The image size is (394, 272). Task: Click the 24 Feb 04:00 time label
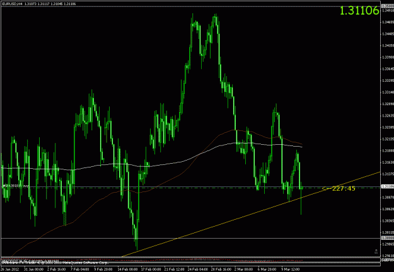[x=198, y=269]
